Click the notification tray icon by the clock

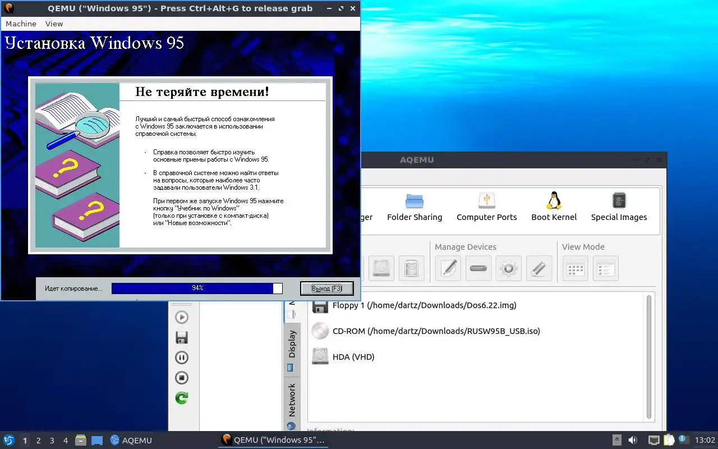click(683, 439)
